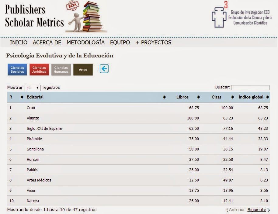Open + PROYECTOS menu item
Screen dimensions: 278x214
153,43
